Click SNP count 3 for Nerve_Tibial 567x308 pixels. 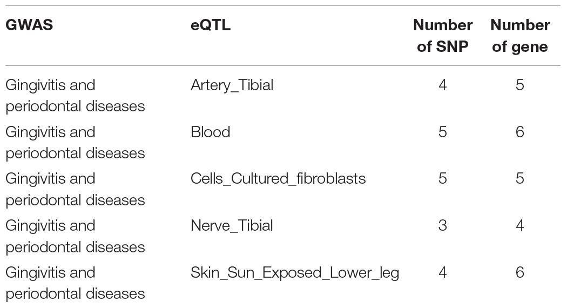pos(443,226)
